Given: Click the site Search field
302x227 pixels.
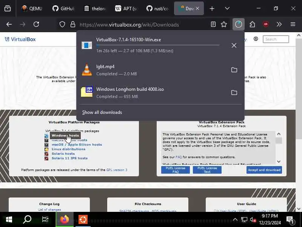Looking at the screenshot, I should (x=276, y=39).
